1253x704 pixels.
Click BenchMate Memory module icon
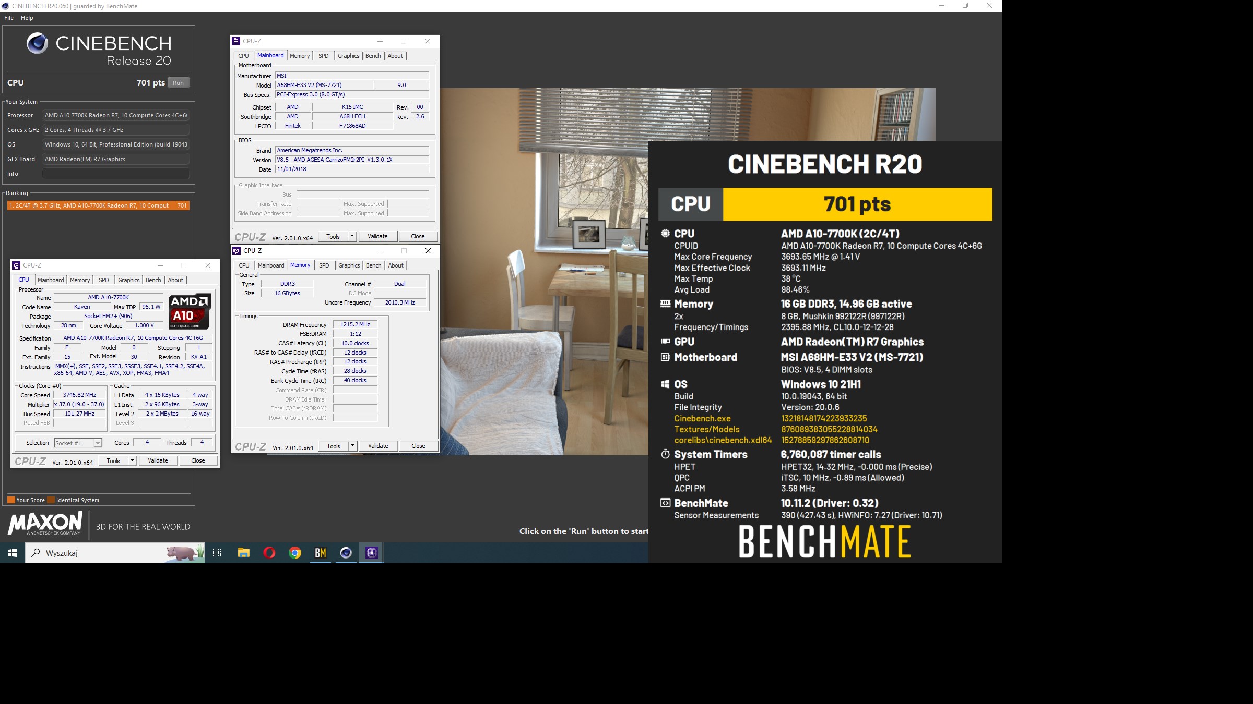pos(665,304)
